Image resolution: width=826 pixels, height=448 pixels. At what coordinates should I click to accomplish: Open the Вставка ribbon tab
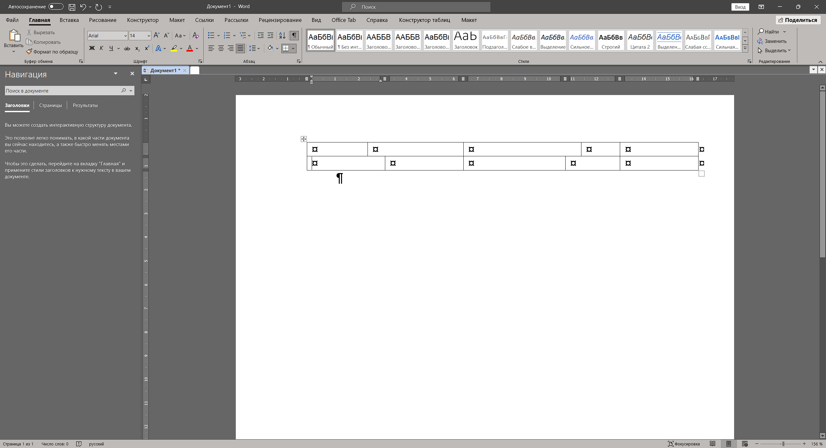click(x=69, y=20)
